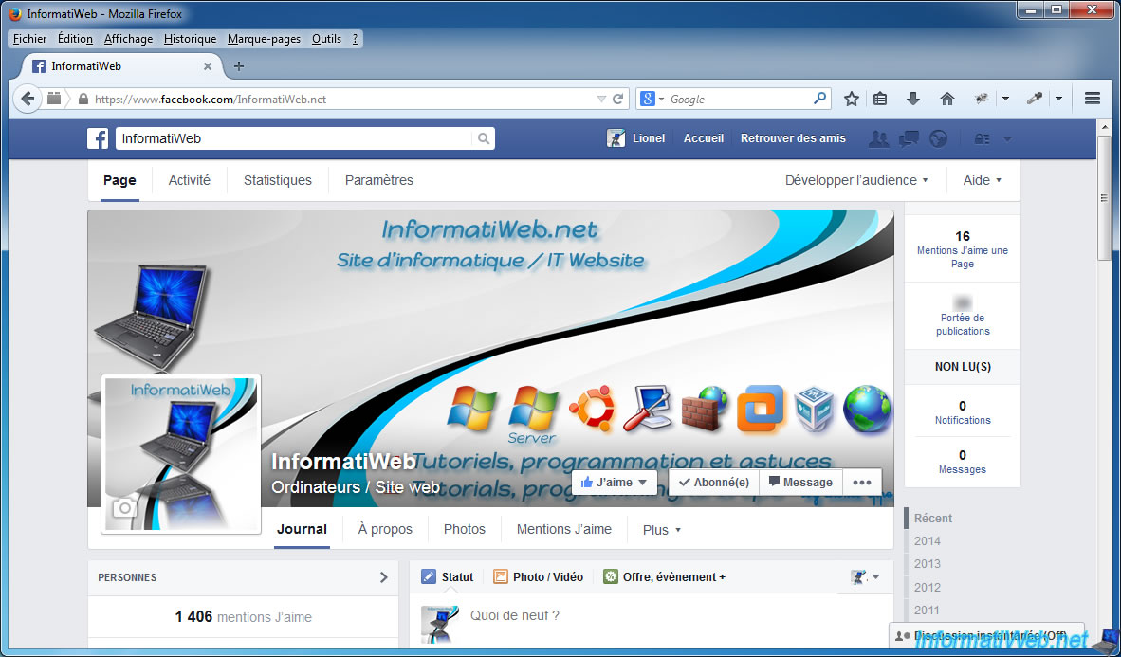The image size is (1121, 657).
Task: Click the Google search magnifier icon
Action: coord(820,99)
